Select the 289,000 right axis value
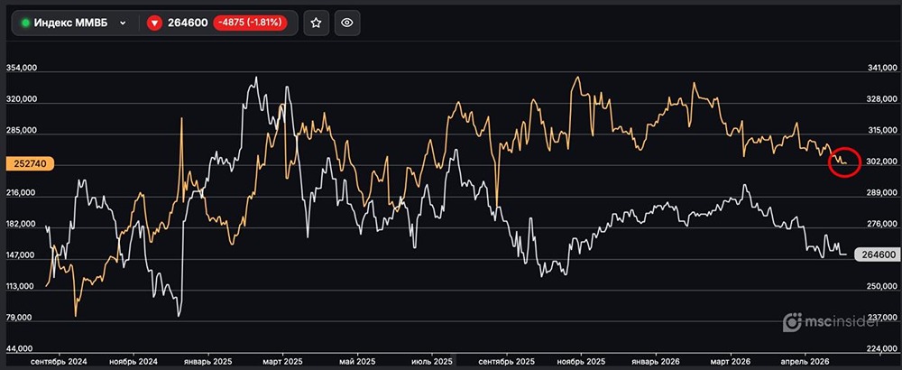902x370 pixels. coord(882,194)
